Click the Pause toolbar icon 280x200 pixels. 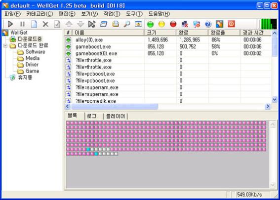point(22,24)
